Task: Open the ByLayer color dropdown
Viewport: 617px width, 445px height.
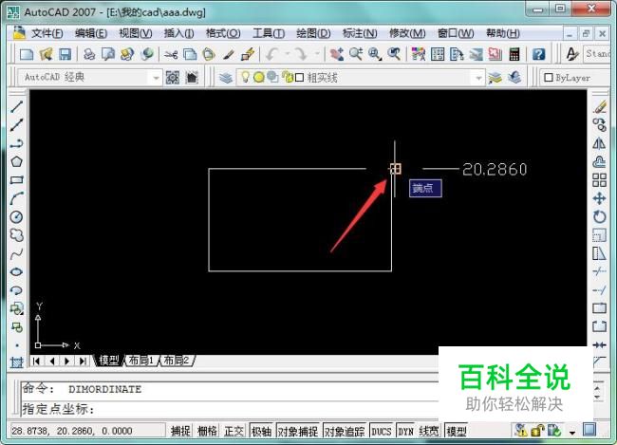Action: [x=574, y=78]
